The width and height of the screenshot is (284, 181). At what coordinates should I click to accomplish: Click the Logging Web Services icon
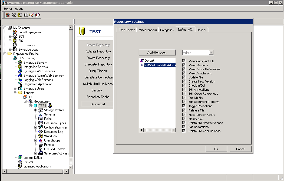[x=20, y=80]
